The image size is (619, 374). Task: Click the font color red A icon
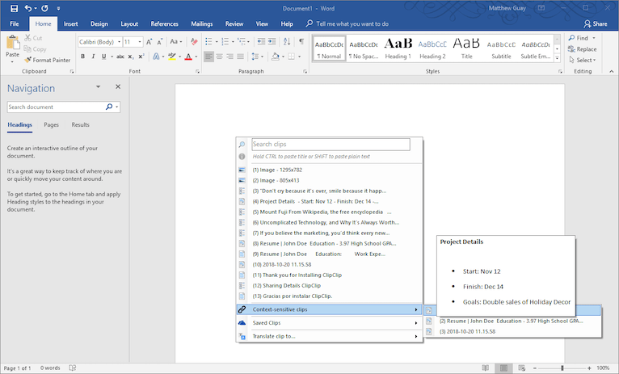[x=187, y=57]
